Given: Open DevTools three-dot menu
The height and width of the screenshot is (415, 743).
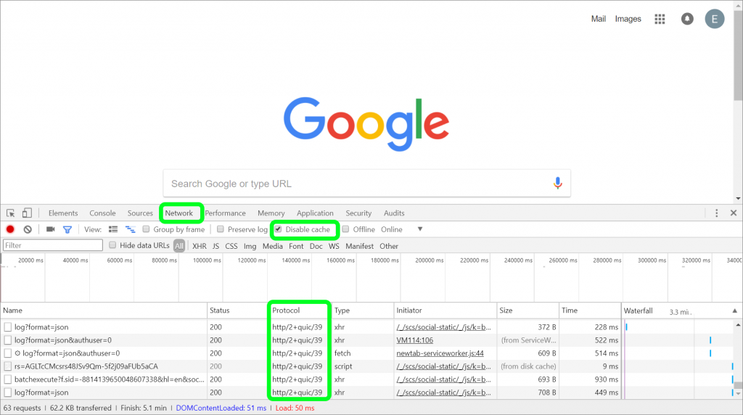Looking at the screenshot, I should (x=716, y=213).
